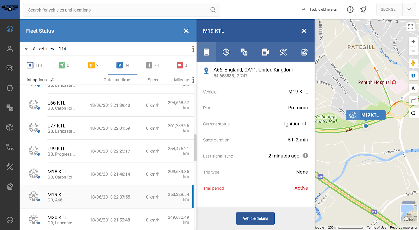Filter by parked vehicles showing 34

[123, 65]
